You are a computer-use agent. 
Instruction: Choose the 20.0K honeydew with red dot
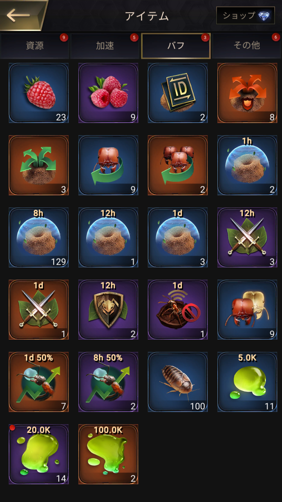[39, 454]
